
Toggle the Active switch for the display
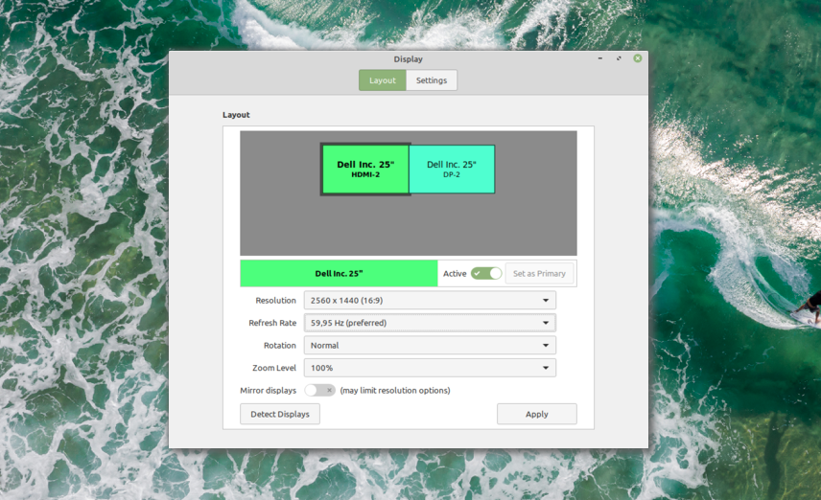pyautogui.click(x=486, y=273)
